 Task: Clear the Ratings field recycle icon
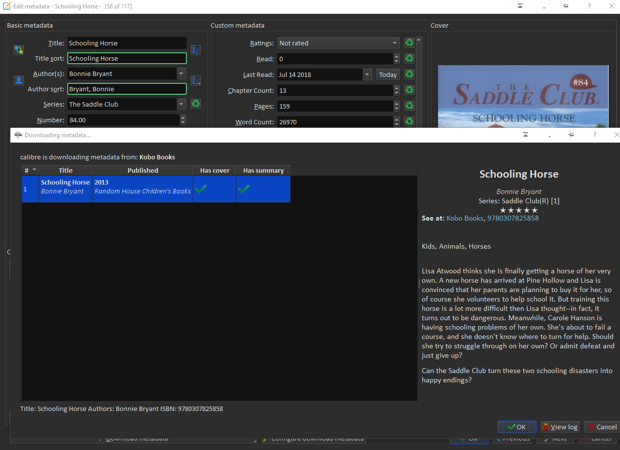409,43
